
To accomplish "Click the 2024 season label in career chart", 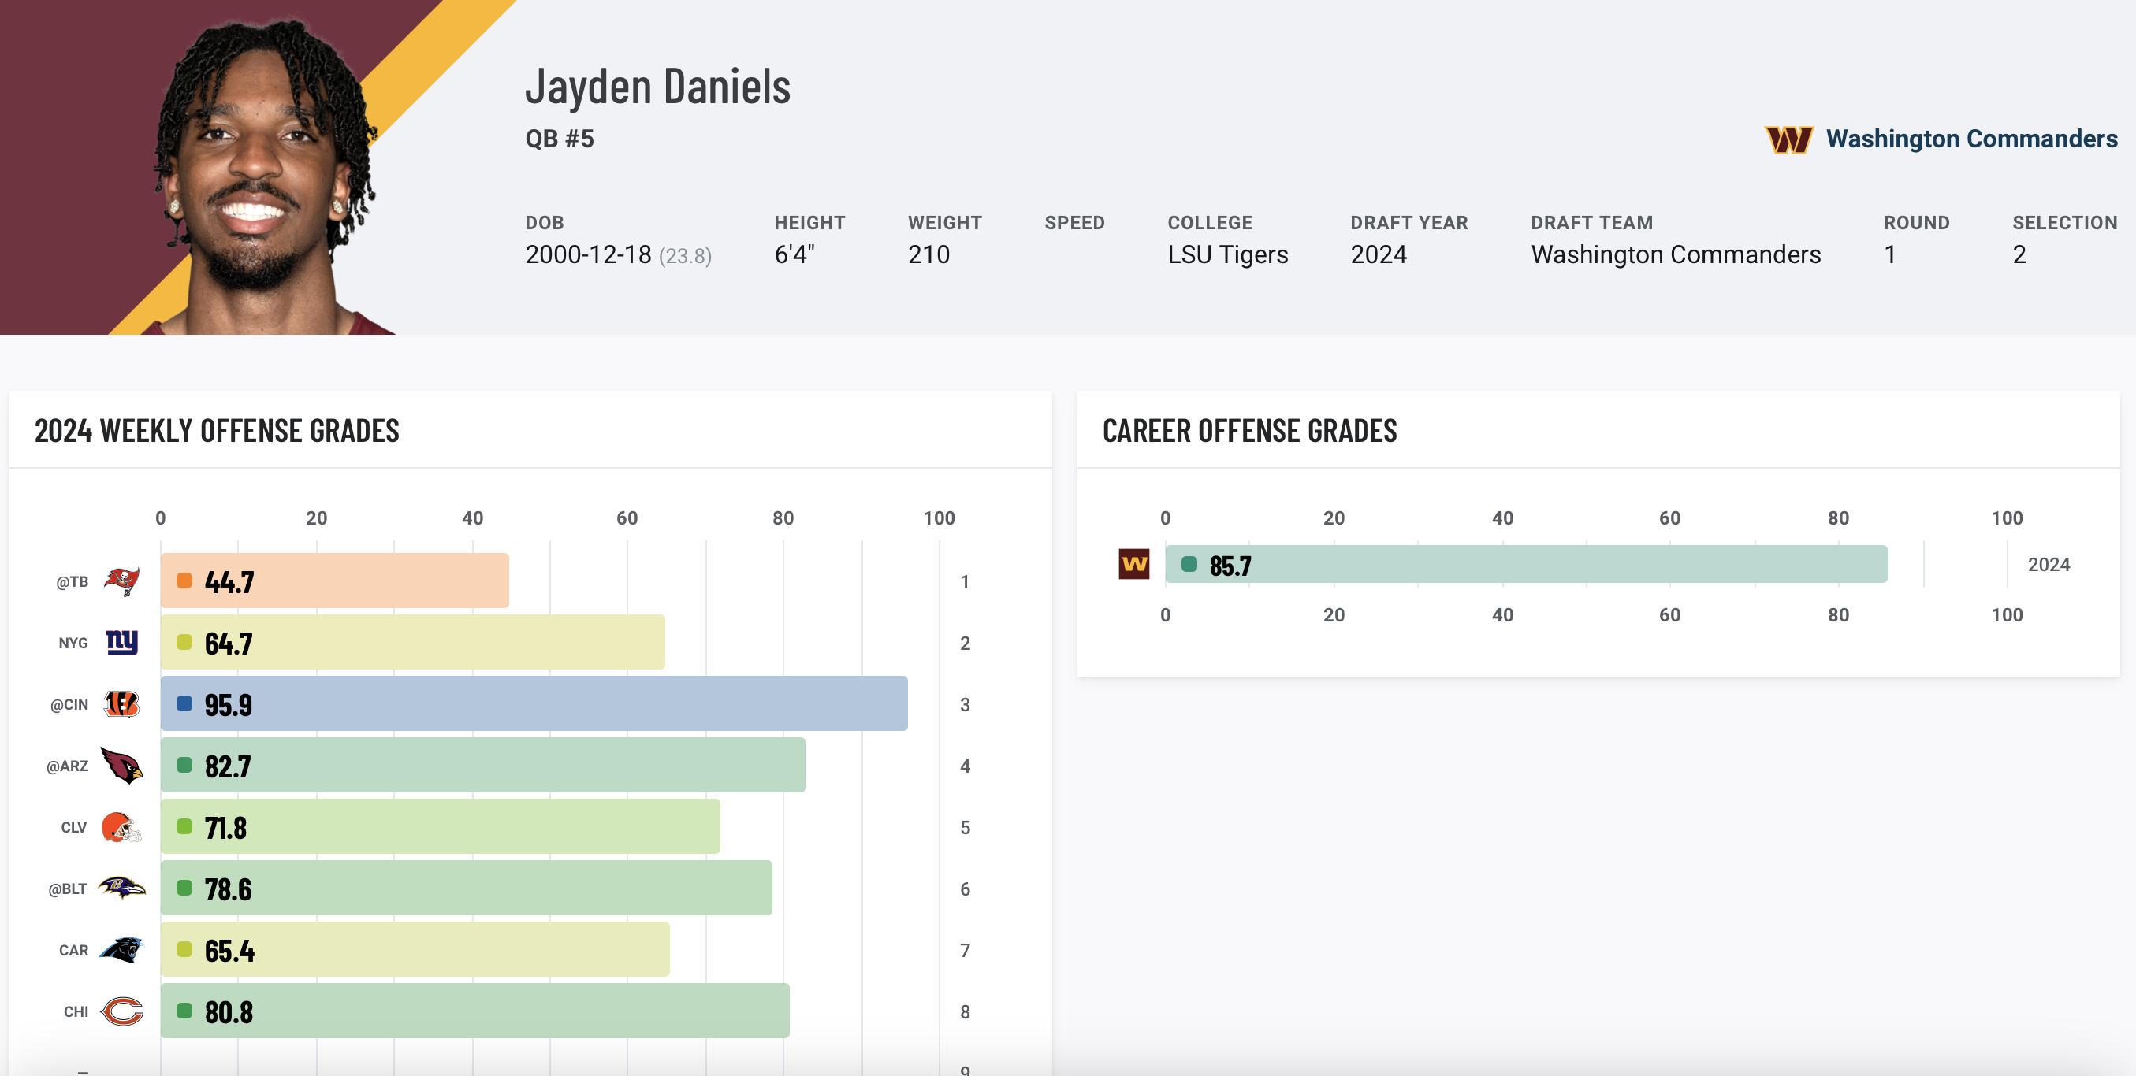I will pos(2048,565).
